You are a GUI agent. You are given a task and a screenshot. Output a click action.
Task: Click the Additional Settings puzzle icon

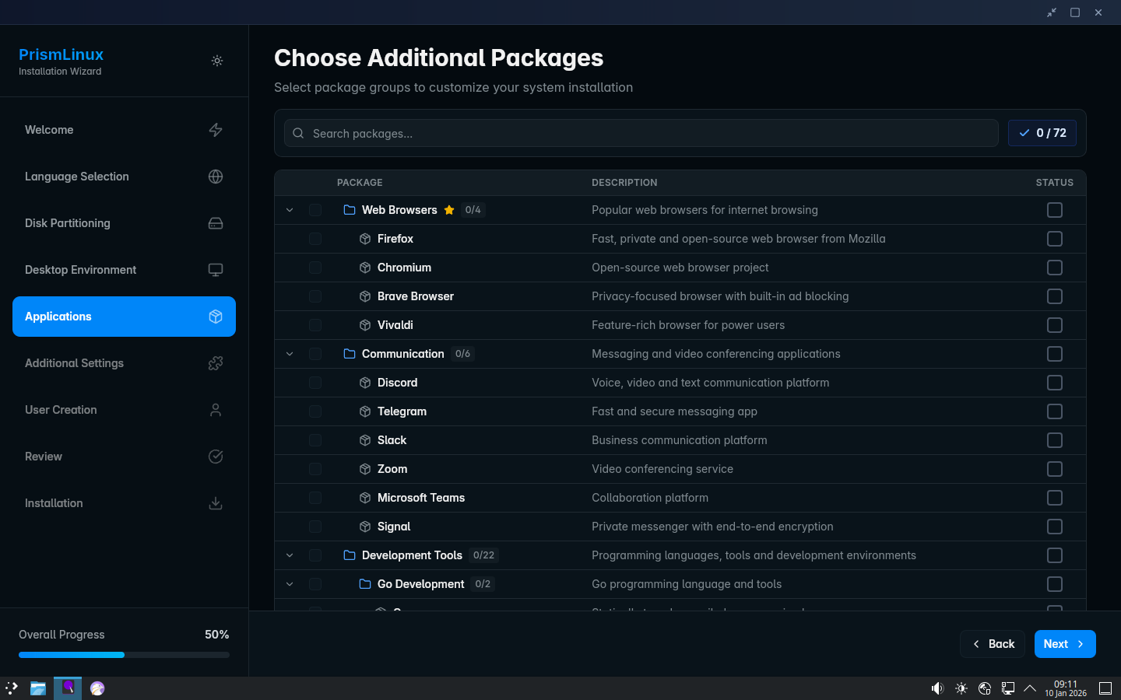tap(216, 363)
